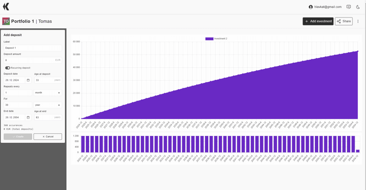Click the Share button
Screen dimensions: 366x190
[x=344, y=21]
